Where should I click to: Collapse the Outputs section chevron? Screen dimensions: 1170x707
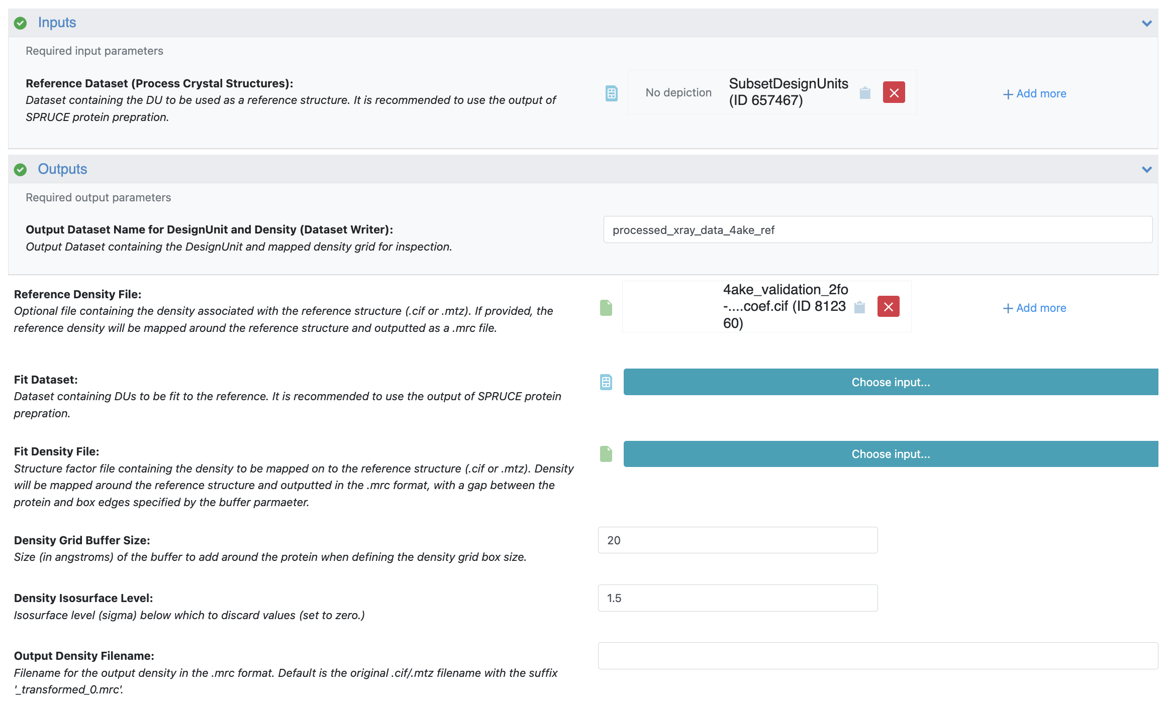[1146, 169]
